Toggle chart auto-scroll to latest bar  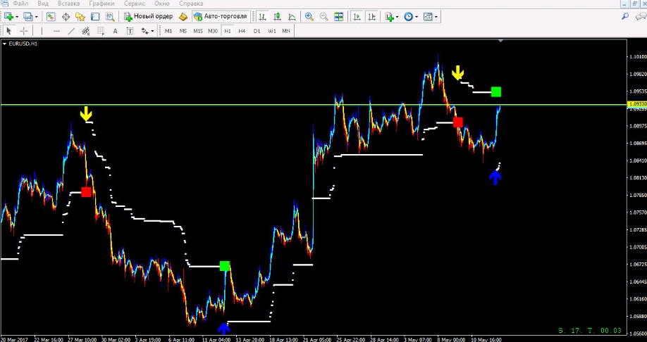357,16
